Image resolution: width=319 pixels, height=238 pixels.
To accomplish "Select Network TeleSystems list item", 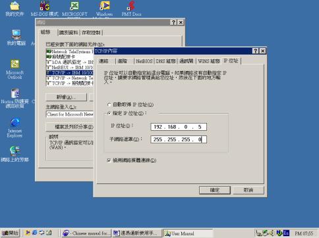I will [x=70, y=51].
